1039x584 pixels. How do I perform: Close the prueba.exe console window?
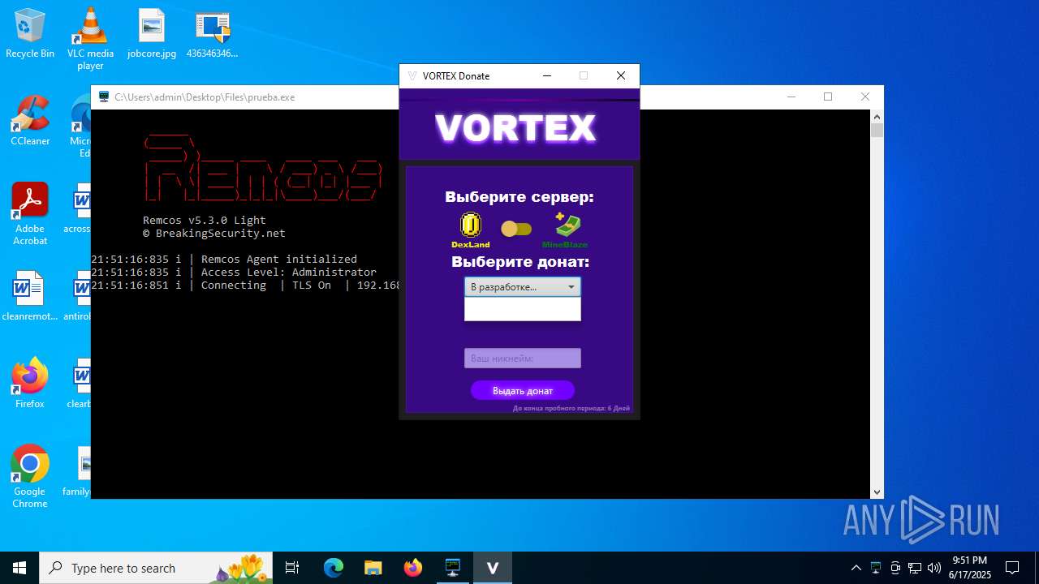[x=865, y=97]
